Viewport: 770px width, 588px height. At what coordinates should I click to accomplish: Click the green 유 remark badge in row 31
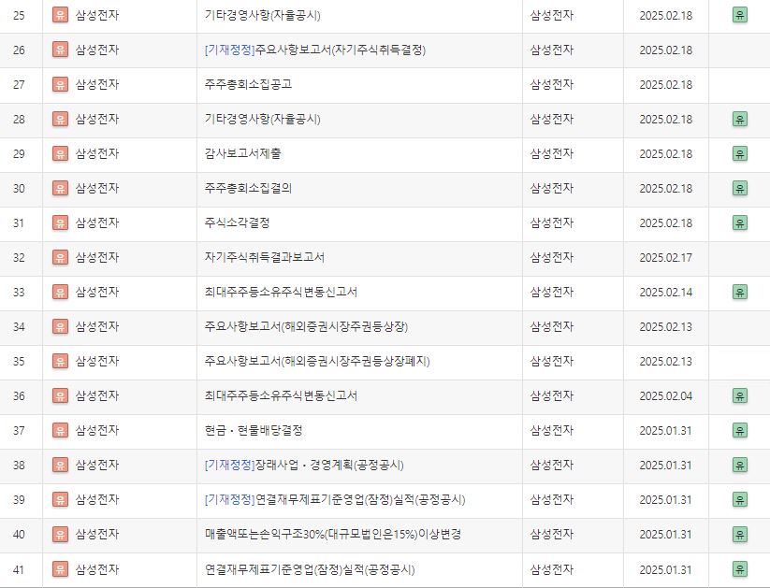pos(739,222)
